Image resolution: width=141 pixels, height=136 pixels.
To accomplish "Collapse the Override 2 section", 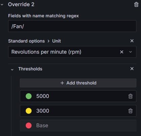I will point(2,5).
